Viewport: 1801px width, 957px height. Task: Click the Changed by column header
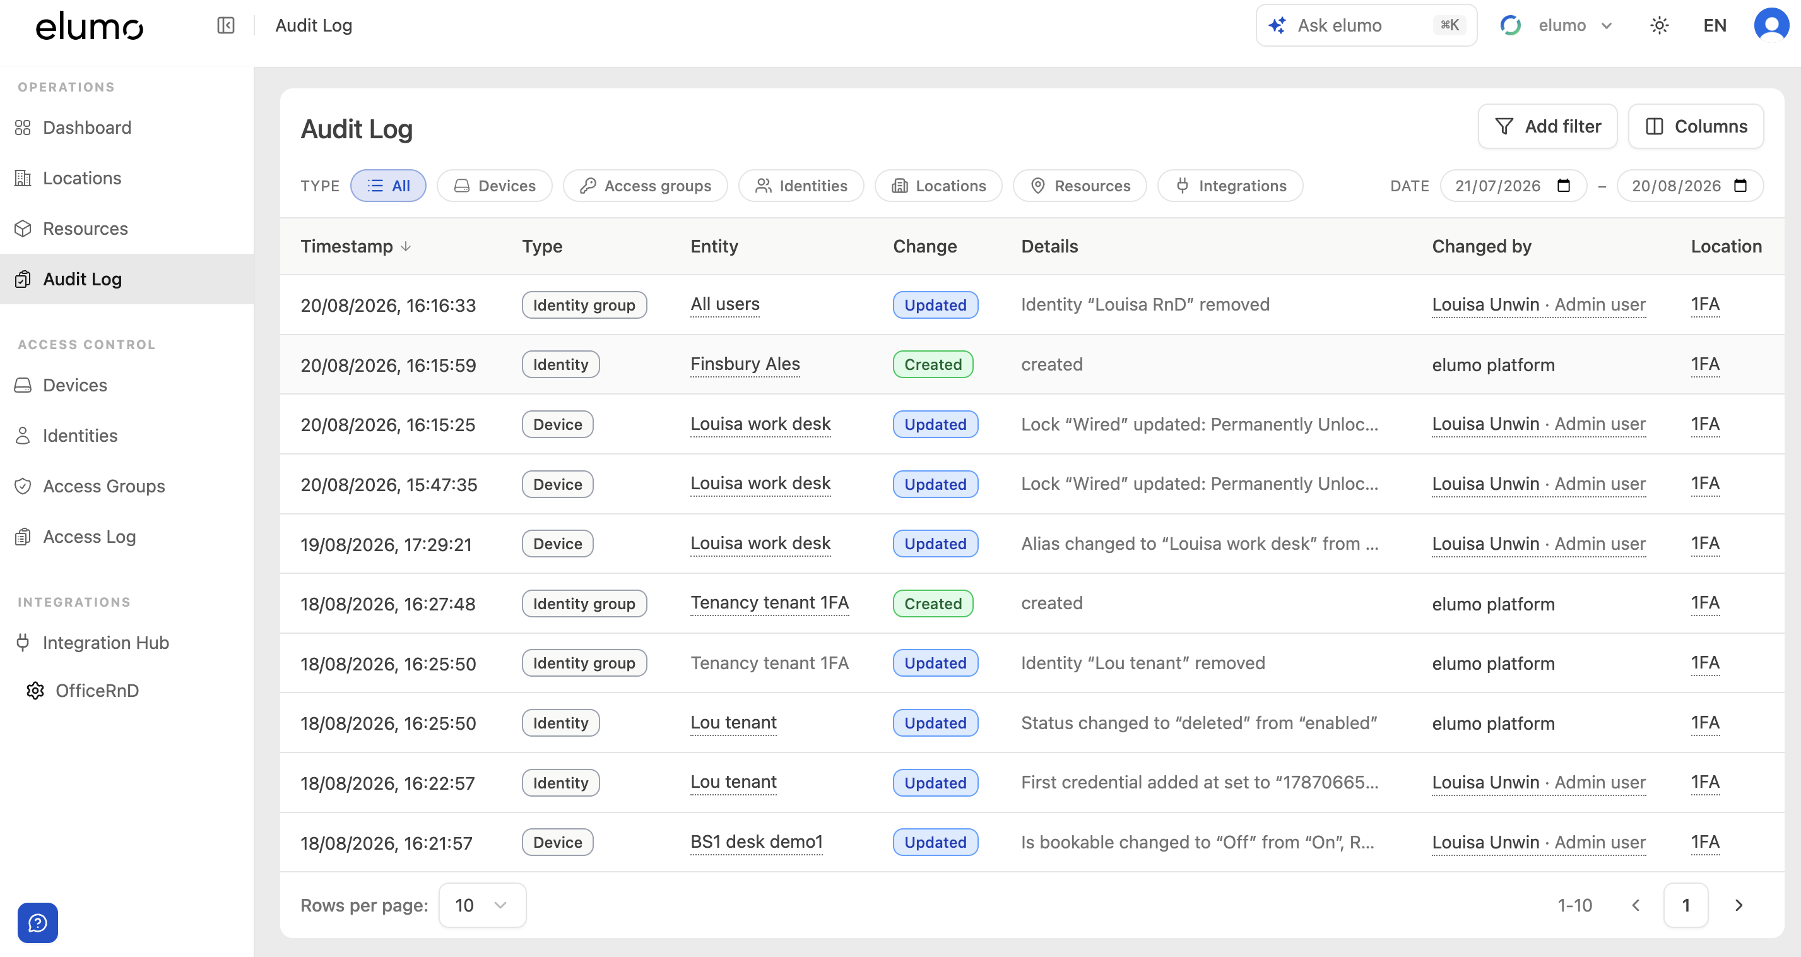coord(1482,246)
